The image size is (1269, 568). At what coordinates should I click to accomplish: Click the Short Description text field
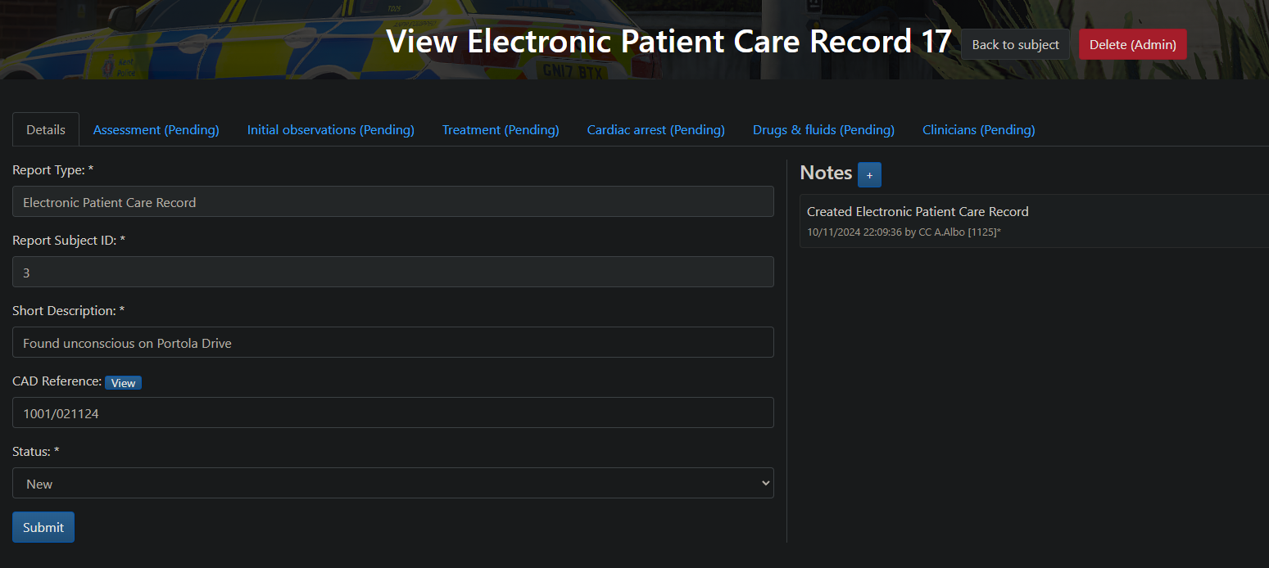392,342
